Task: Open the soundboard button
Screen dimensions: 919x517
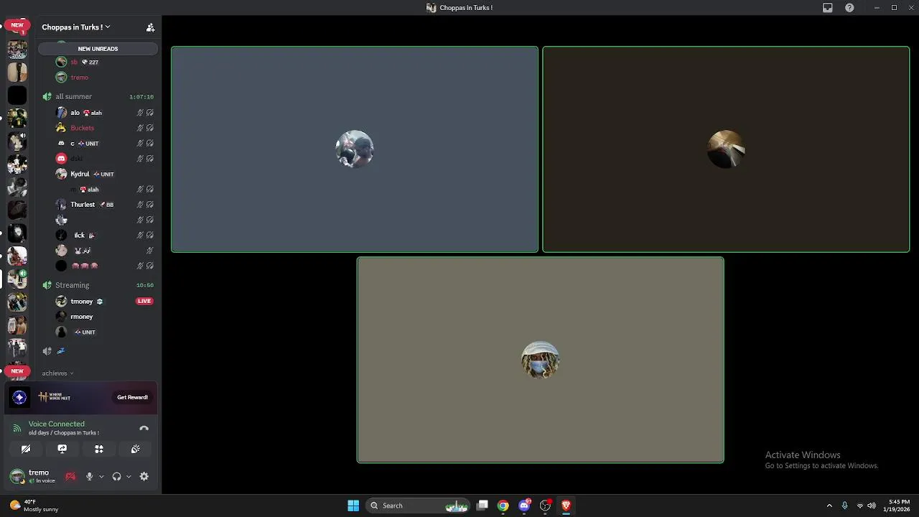Action: click(135, 449)
